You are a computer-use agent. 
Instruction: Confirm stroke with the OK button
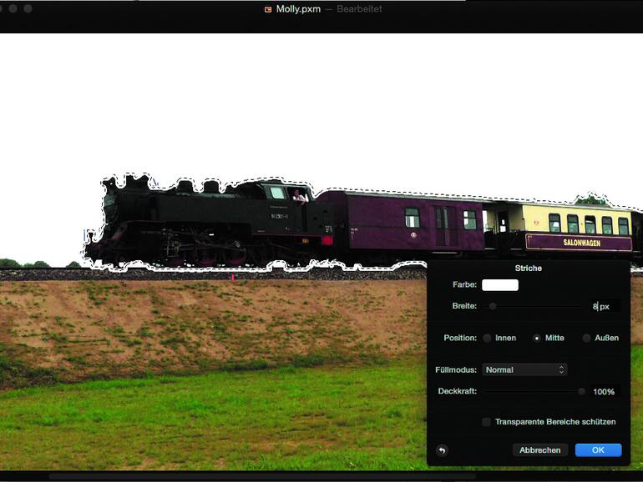[x=598, y=450]
